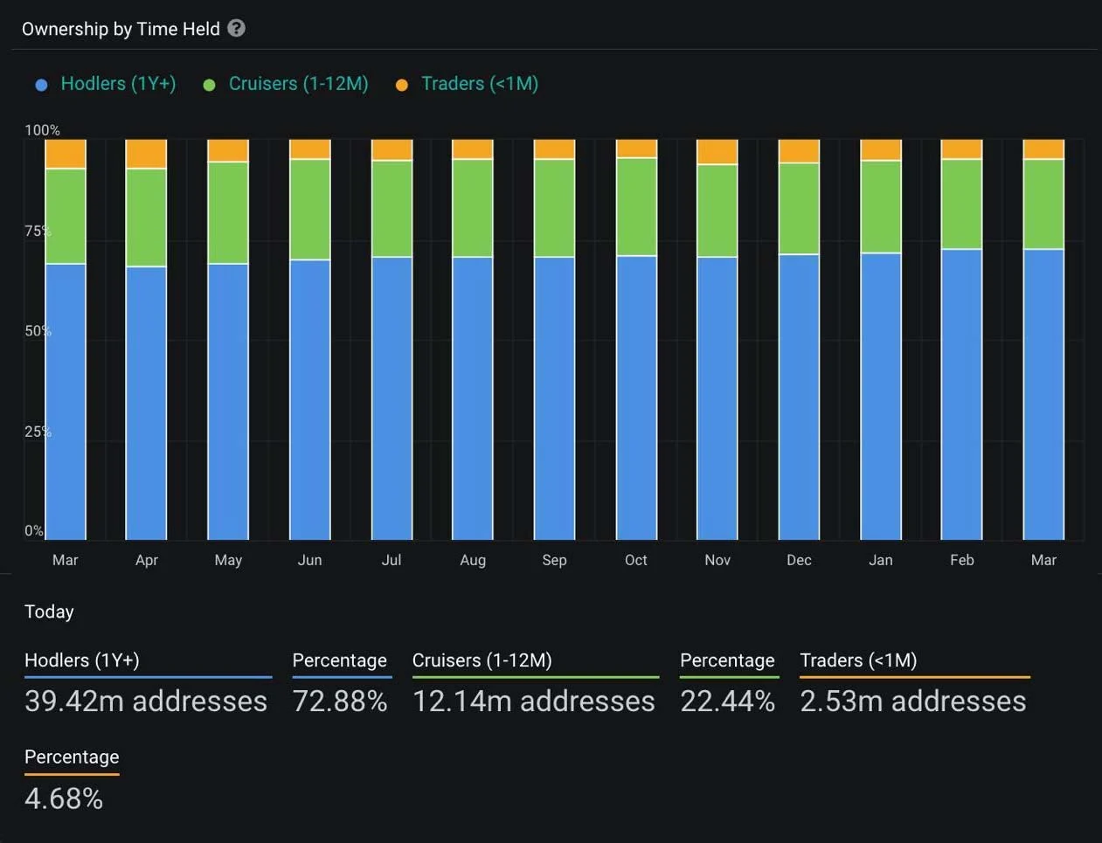The height and width of the screenshot is (843, 1102).
Task: Click the 'Cruisers (1-12M)' stats label
Action: [482, 660]
